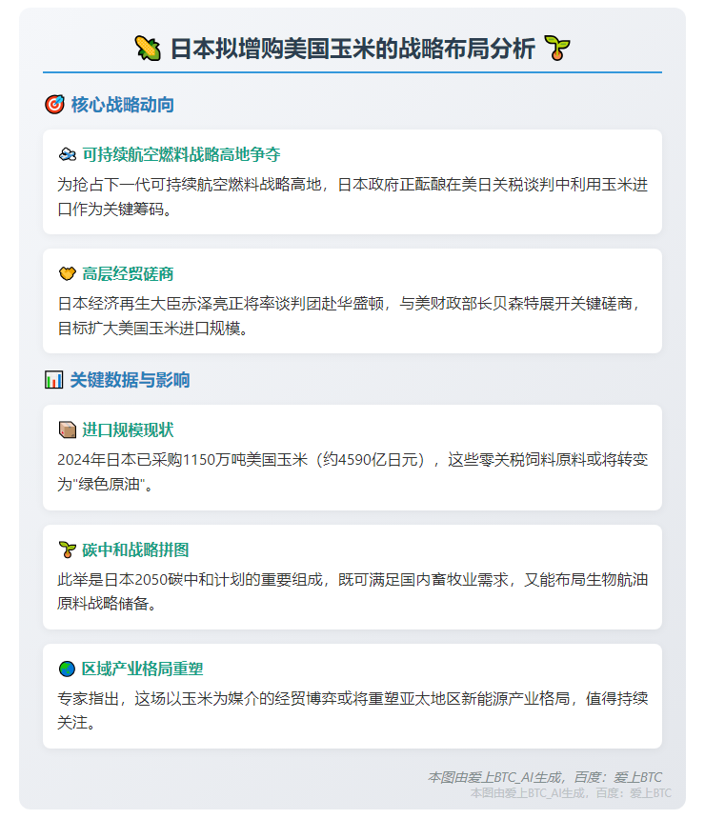
Task: Click the seedling icon by 碳中和战略拼图
Action: coord(68,550)
